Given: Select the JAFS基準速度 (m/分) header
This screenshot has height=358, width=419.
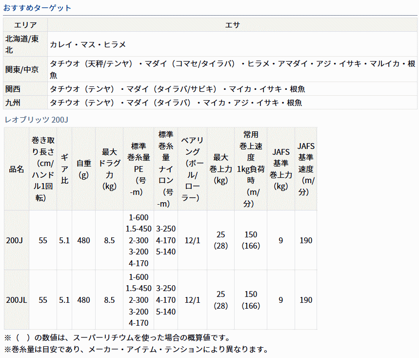Looking at the screenshot, I should pos(306,169).
